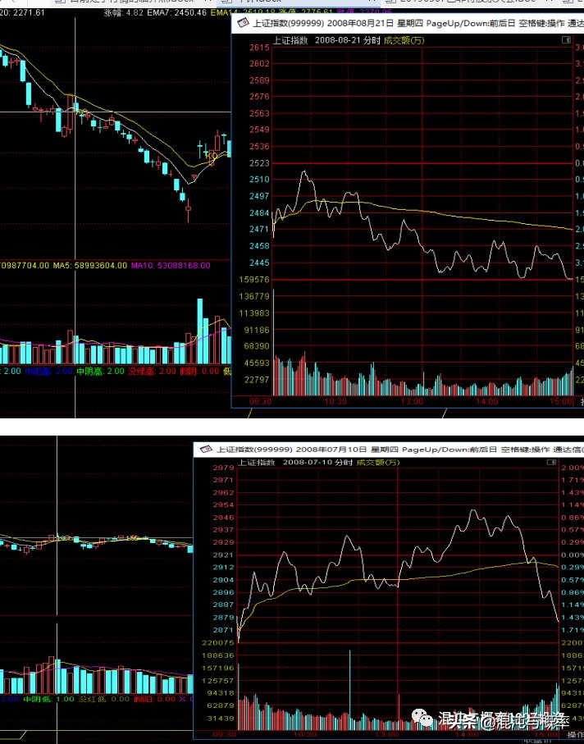Click the 2523 price axis value
This screenshot has width=584, height=744.
259,163
